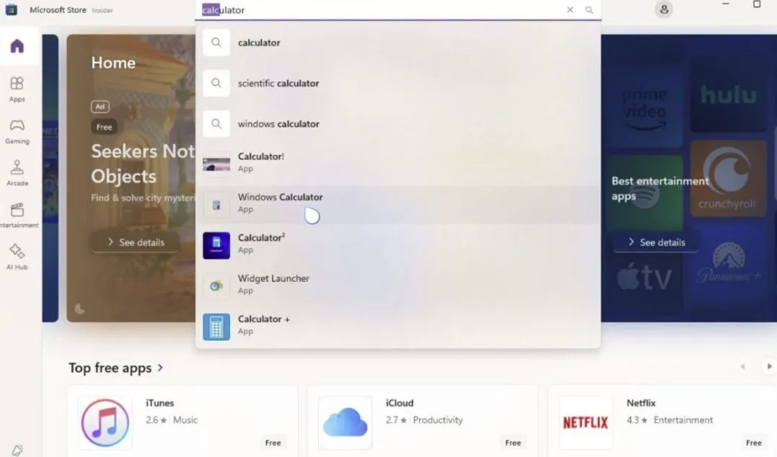
Task: Click See details on entertainment apps banner
Action: click(656, 242)
